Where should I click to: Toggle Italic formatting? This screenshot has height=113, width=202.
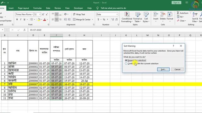(21, 19)
